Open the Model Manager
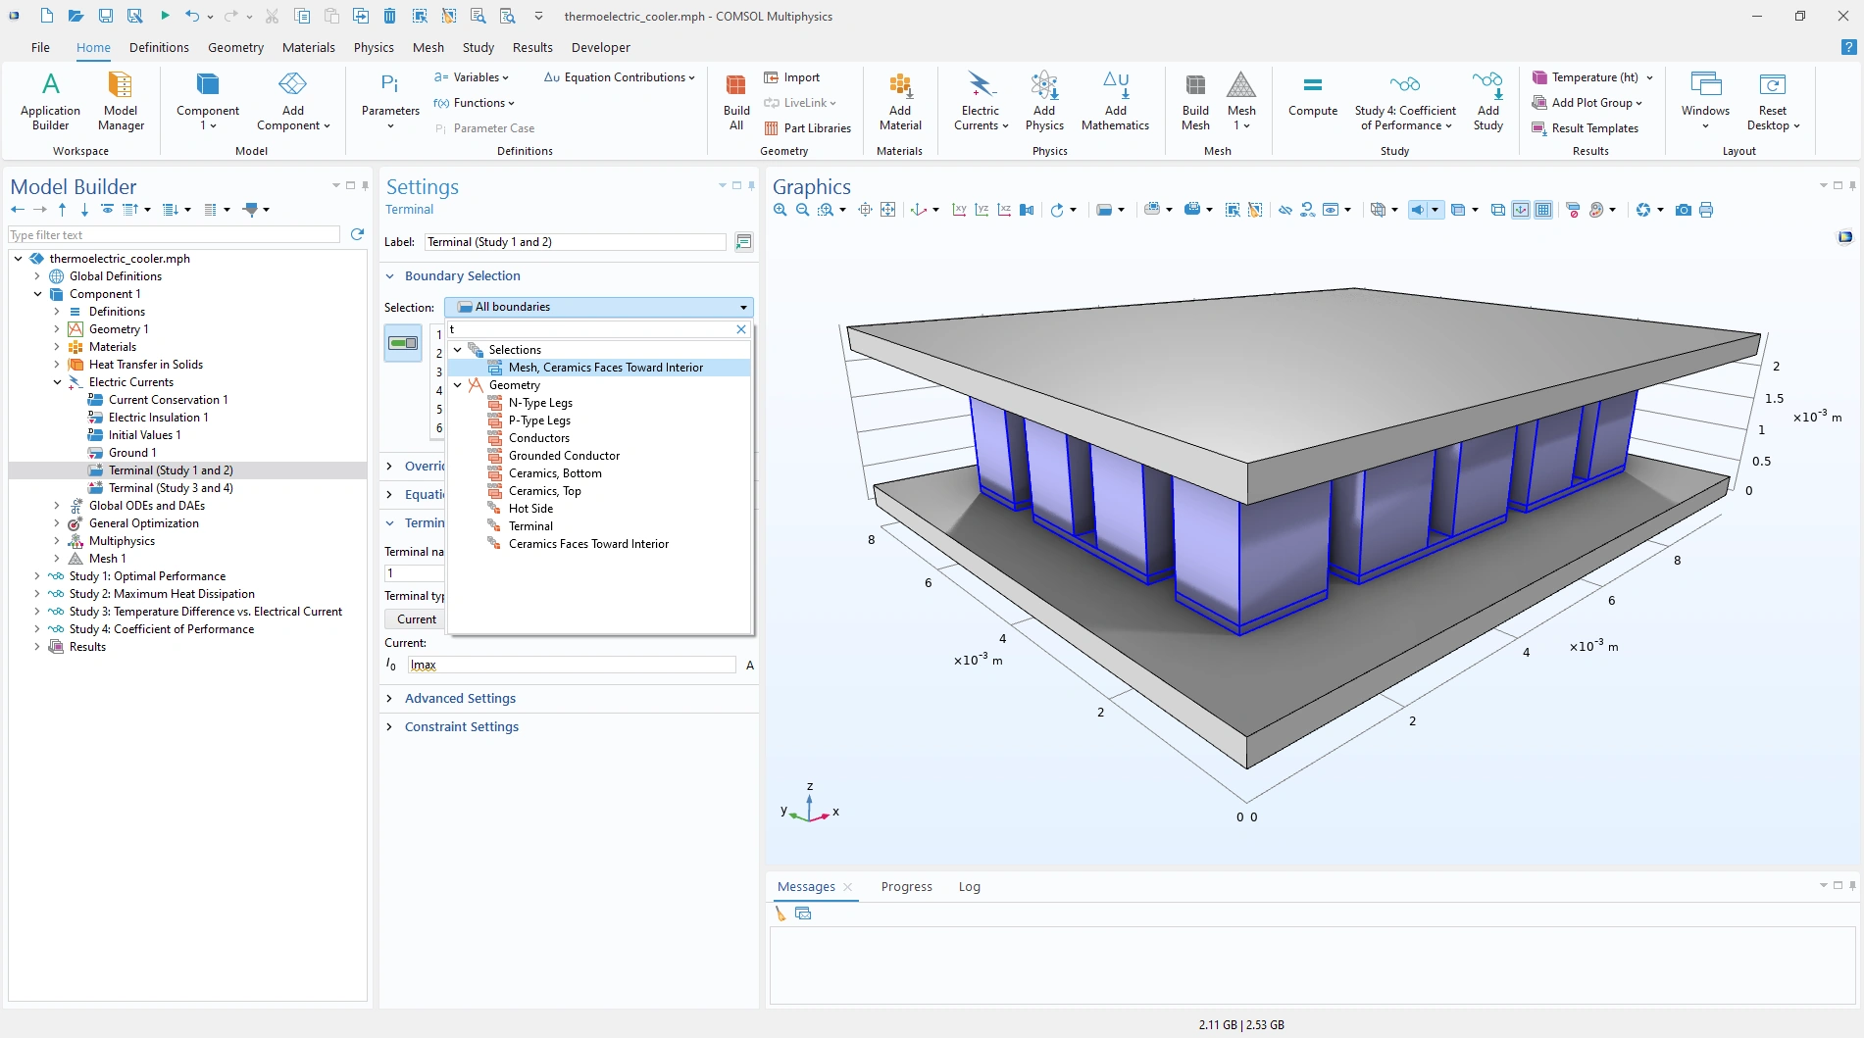Screen dimensions: 1864x1038 click(121, 101)
